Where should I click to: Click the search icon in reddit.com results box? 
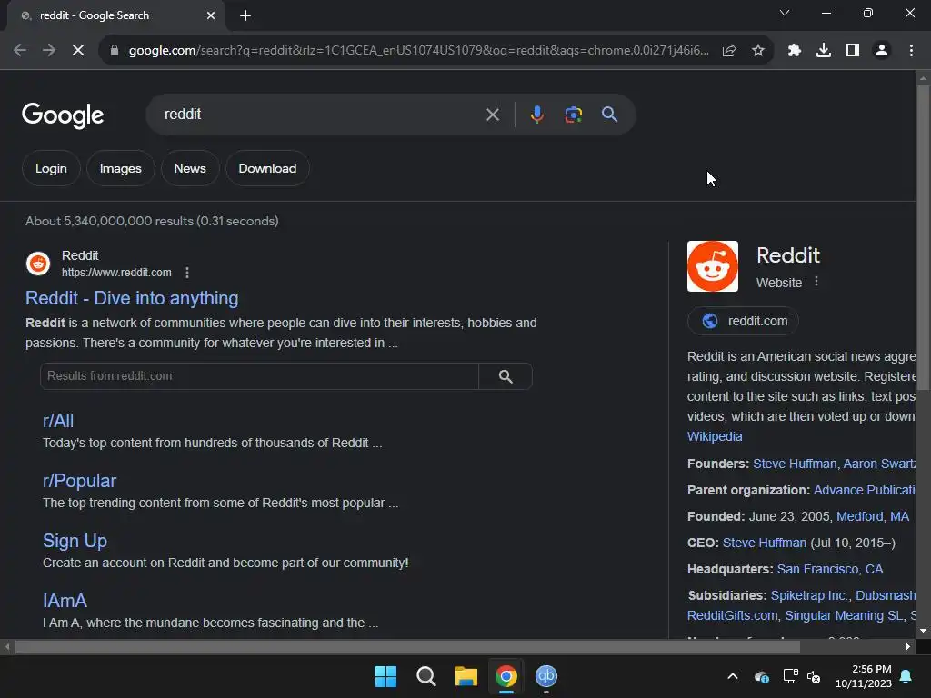pos(506,376)
